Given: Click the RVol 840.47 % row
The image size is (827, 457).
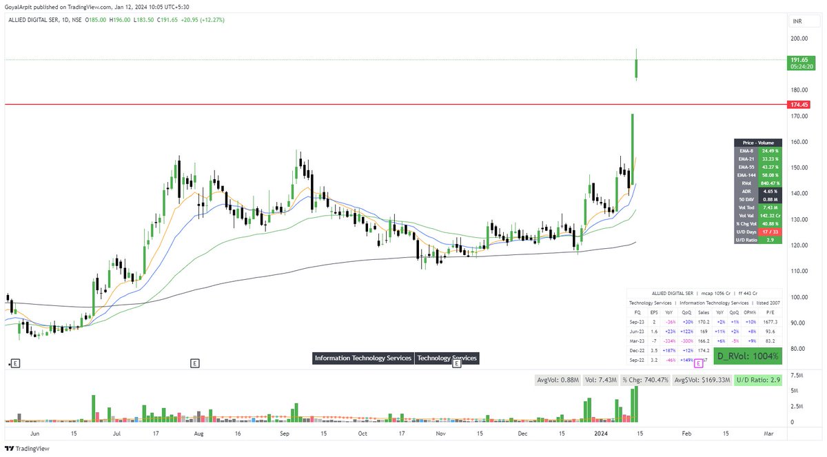Looking at the screenshot, I should click(x=758, y=183).
